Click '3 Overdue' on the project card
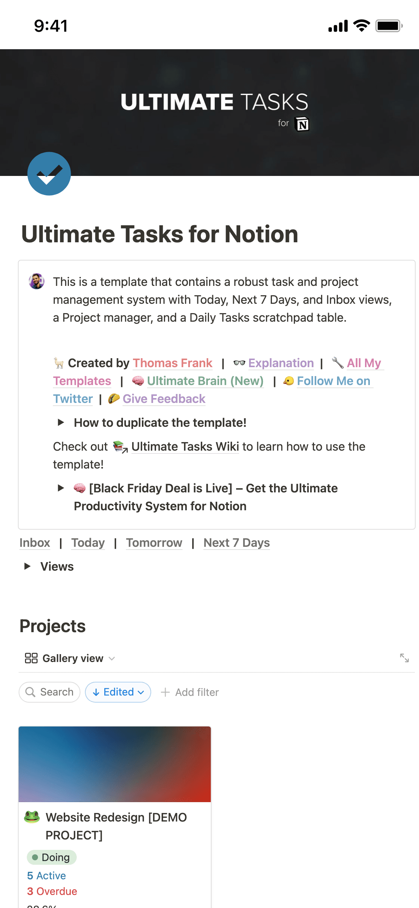This screenshot has width=419, height=908. coord(52,891)
